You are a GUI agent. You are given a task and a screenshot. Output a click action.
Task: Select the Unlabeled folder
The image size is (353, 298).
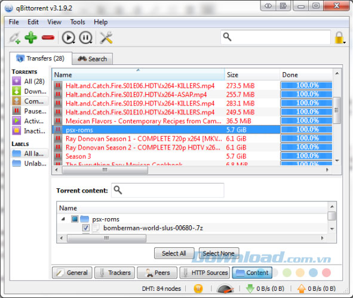pos(29,163)
